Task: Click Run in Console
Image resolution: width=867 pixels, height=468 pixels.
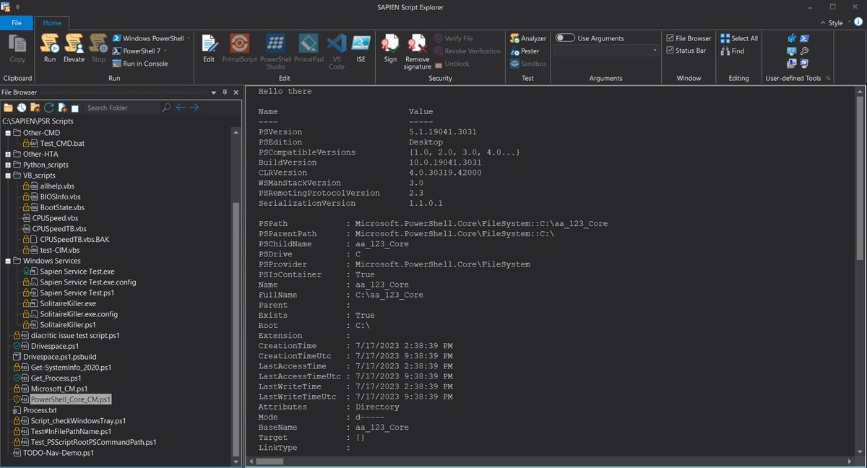Action: pyautogui.click(x=140, y=64)
